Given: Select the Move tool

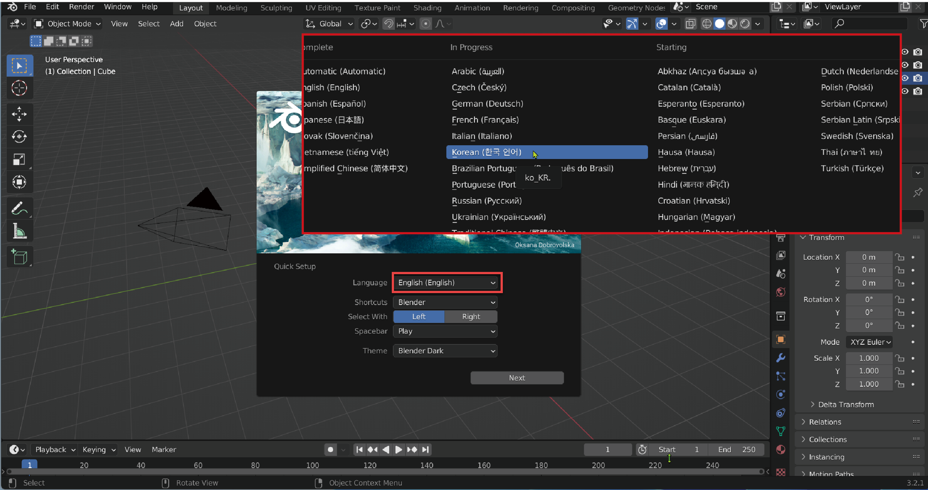Looking at the screenshot, I should (19, 114).
